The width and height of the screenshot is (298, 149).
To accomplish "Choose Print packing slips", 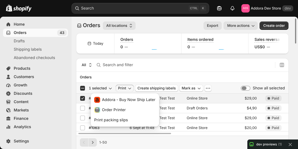I will click(x=125, y=120).
